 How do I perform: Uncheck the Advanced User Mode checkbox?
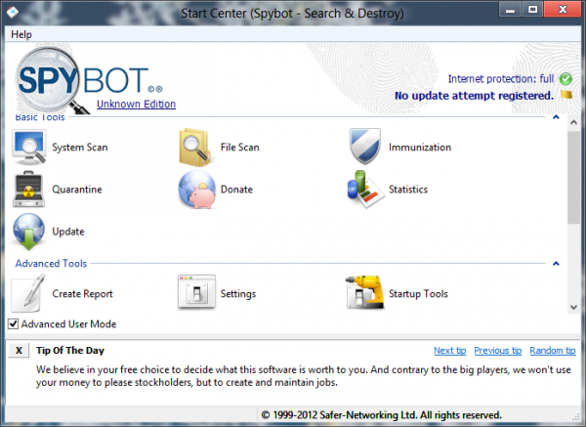click(13, 323)
